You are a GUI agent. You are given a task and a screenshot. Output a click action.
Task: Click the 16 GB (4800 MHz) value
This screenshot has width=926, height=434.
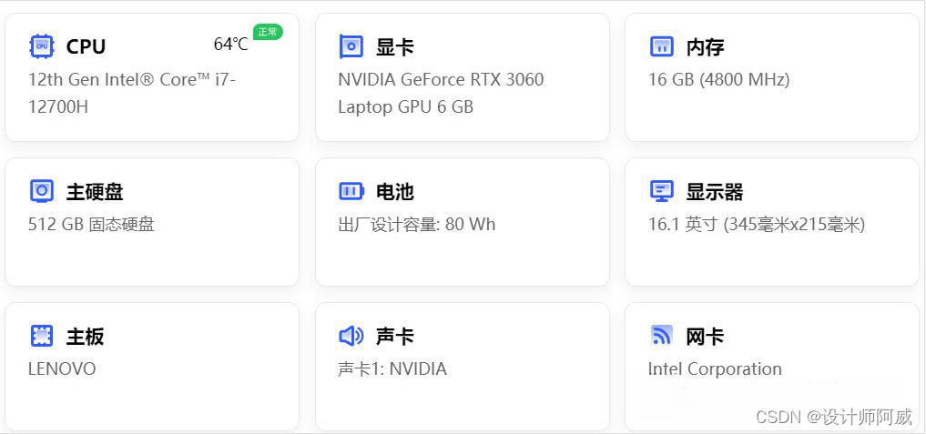tap(718, 80)
